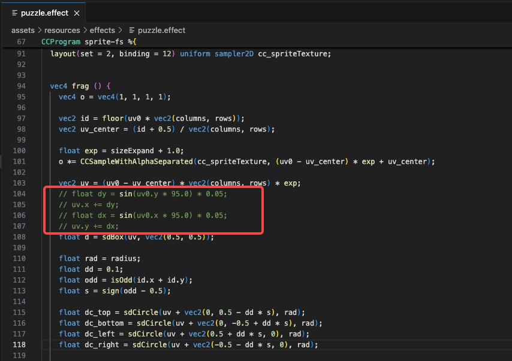Click the cc_spriteTexture uniform declaration

pyautogui.click(x=191, y=54)
